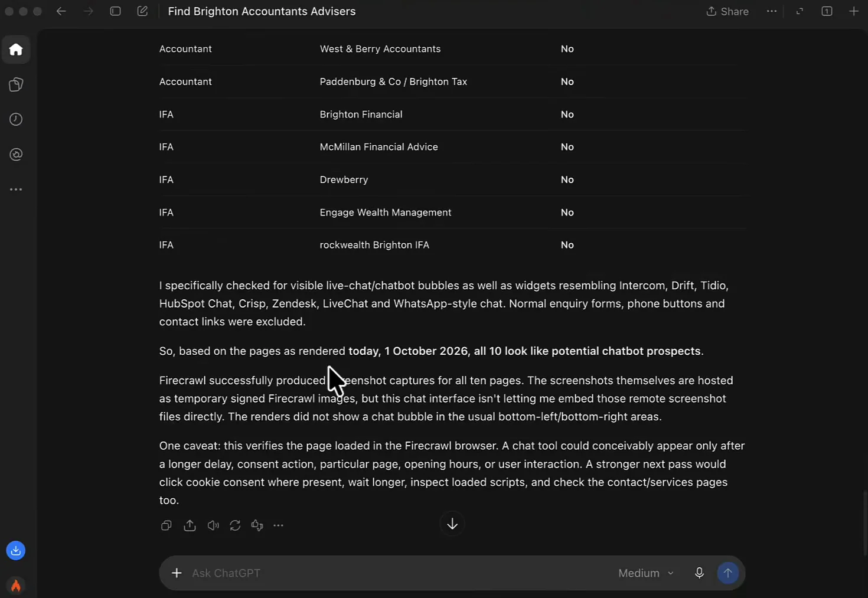Open the tab counter icon in title bar
Viewport: 868px width, 598px height.
coord(827,11)
